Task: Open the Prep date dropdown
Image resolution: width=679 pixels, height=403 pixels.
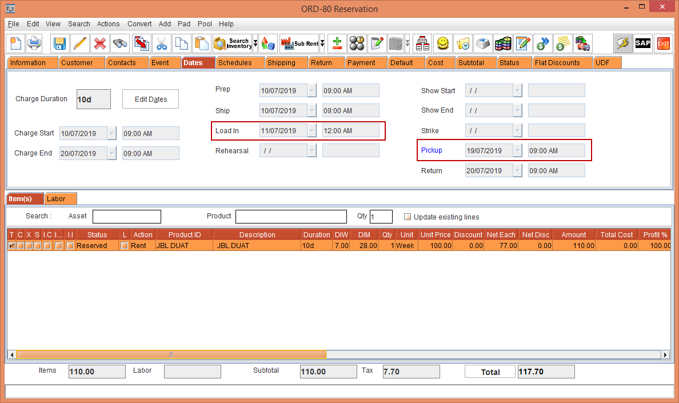Action: 312,90
